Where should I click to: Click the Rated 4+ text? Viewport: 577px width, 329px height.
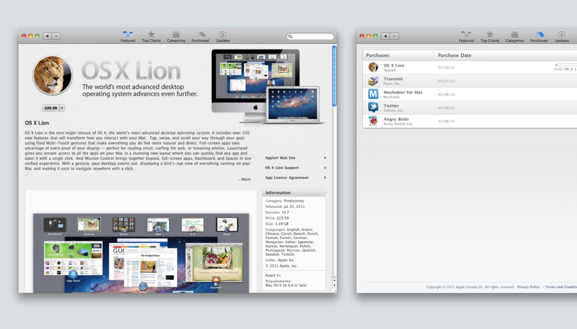(x=273, y=275)
